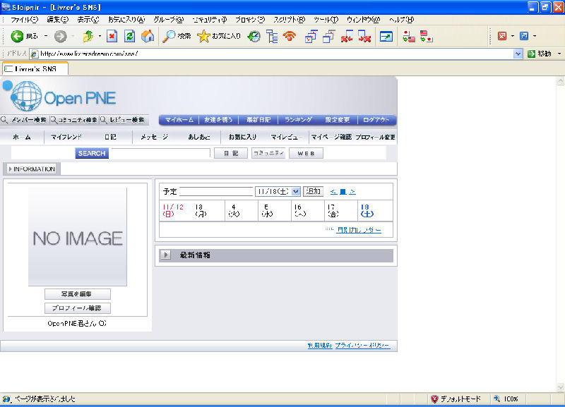Expand the INFORMATION section
The width and height of the screenshot is (565, 407).
30,169
